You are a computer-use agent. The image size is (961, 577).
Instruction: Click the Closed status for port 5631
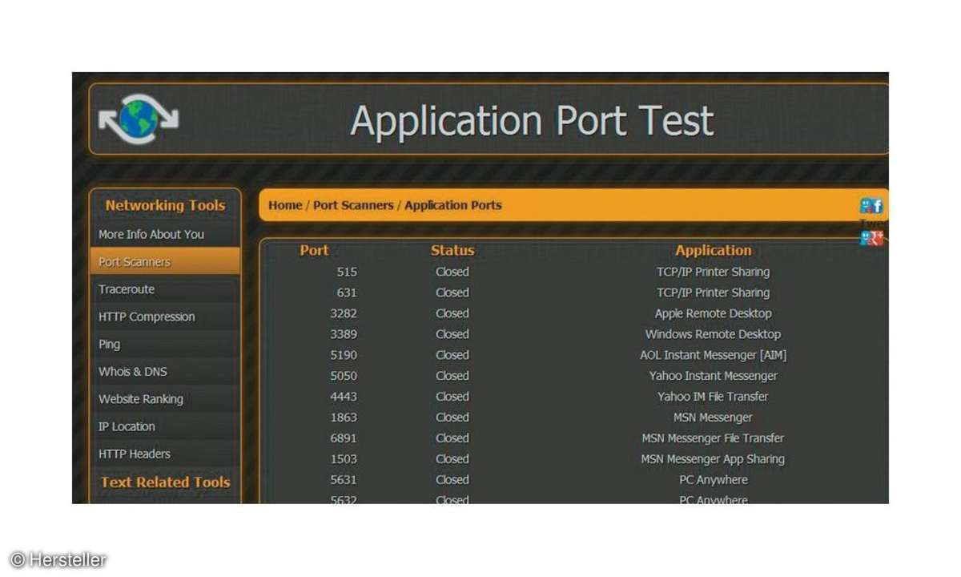[452, 480]
